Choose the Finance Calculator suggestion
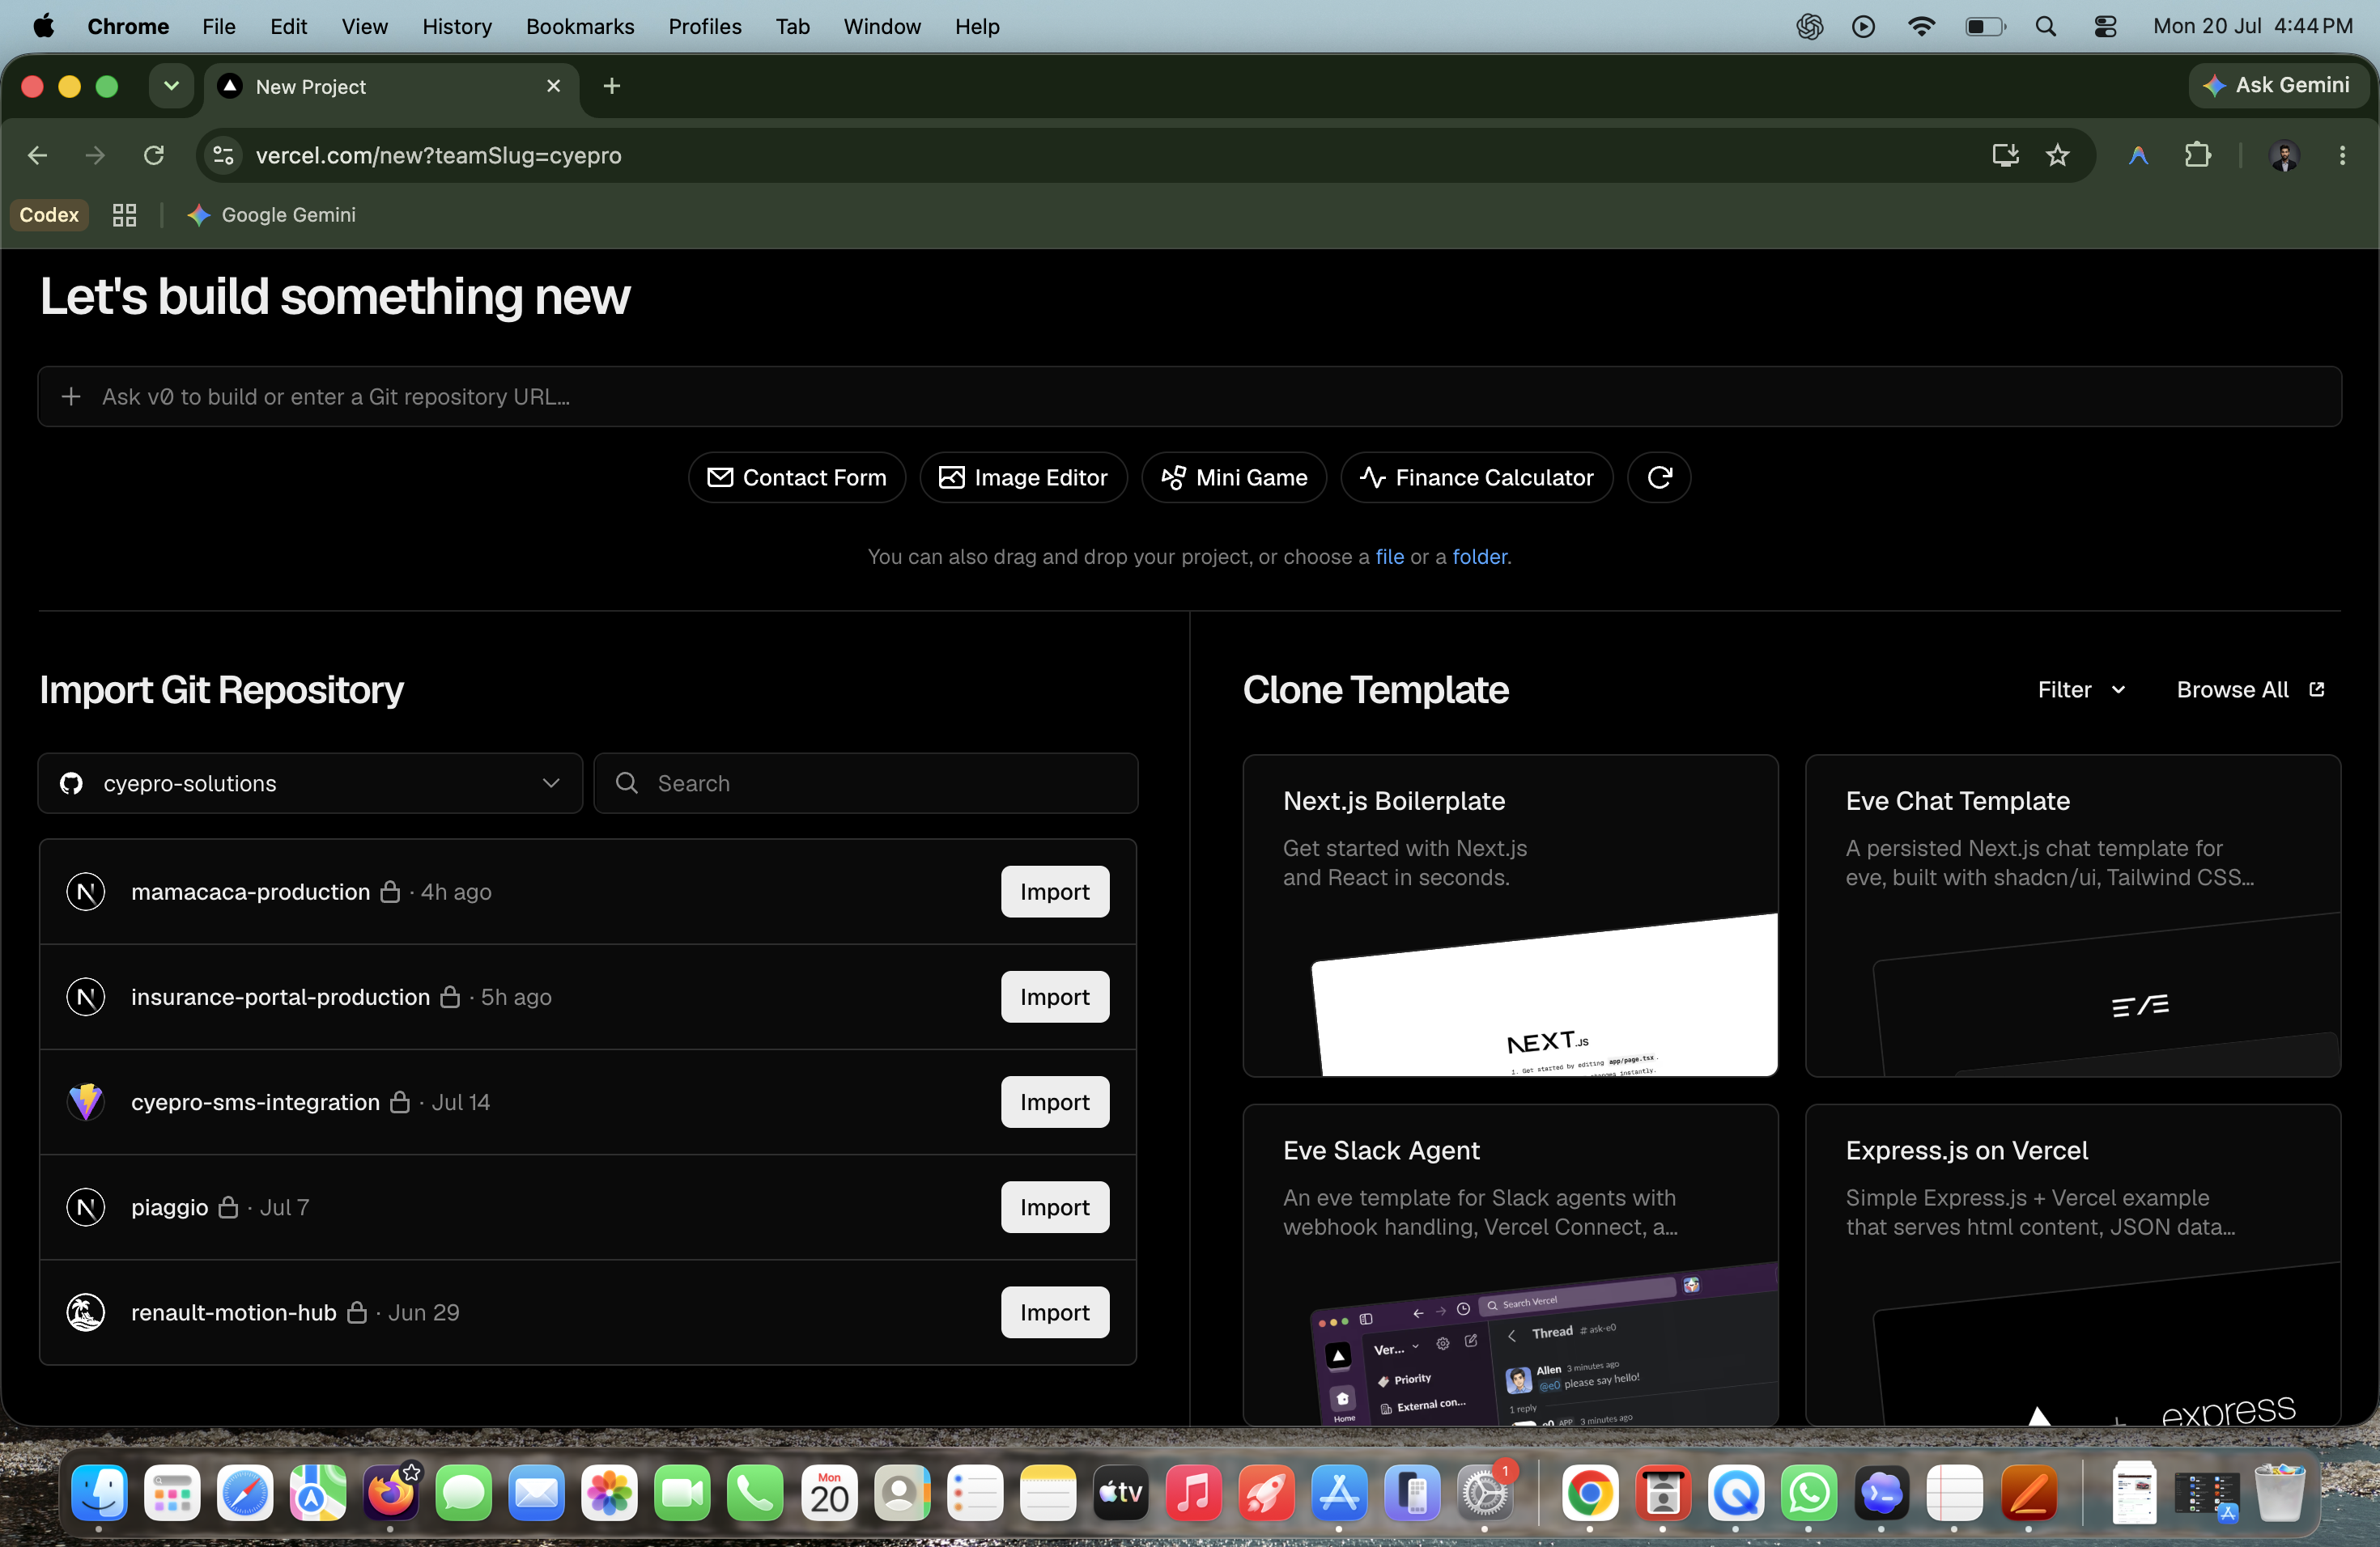 pos(1477,477)
